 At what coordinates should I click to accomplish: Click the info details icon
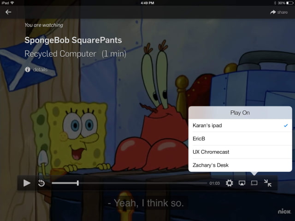coord(28,70)
